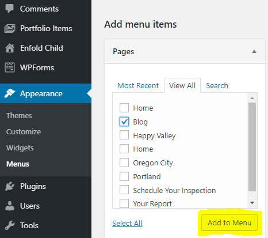Viewport: 268px width, 238px height.
Task: Click the Select All link
Action: point(127,223)
